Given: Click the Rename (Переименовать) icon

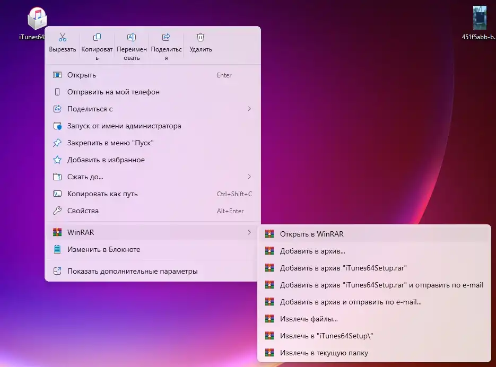Looking at the screenshot, I should pos(131,37).
